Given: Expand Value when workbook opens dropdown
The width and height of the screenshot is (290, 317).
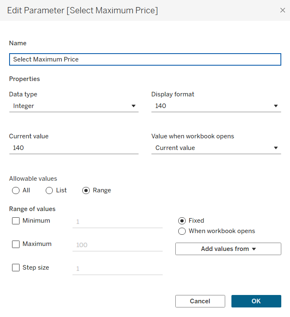Looking at the screenshot, I should 216,148.
